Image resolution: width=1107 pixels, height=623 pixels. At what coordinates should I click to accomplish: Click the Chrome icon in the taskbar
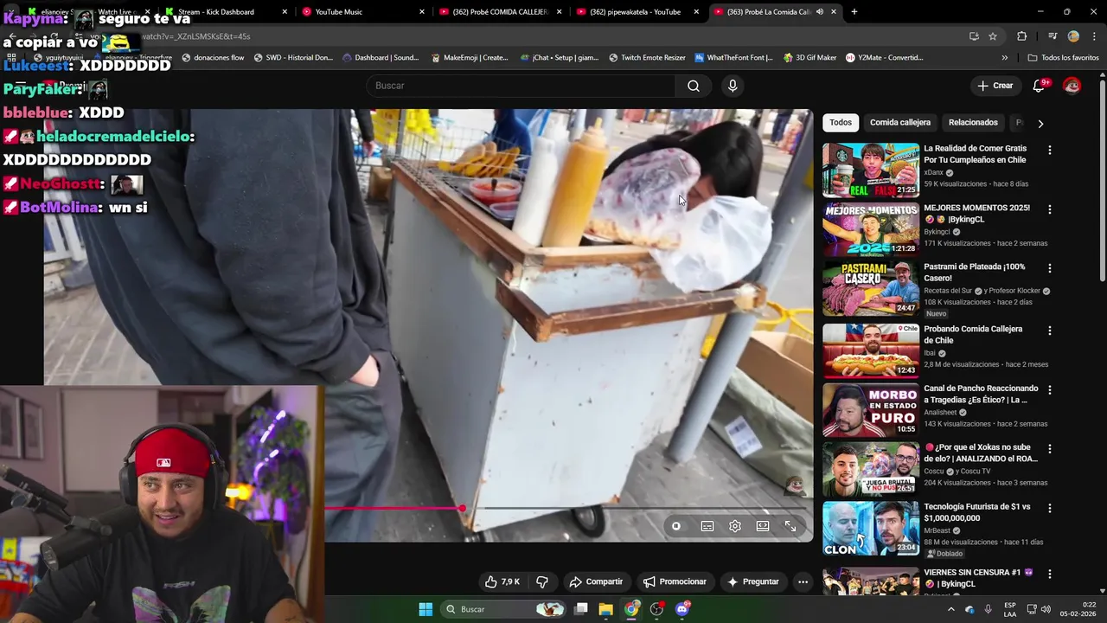[x=632, y=609]
